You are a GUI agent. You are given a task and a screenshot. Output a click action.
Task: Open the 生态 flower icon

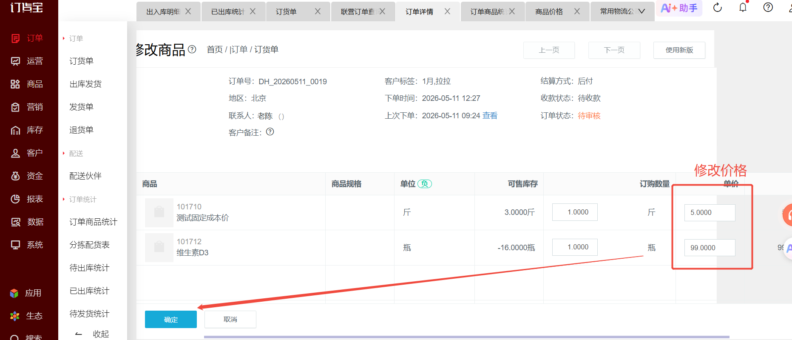pyautogui.click(x=15, y=316)
